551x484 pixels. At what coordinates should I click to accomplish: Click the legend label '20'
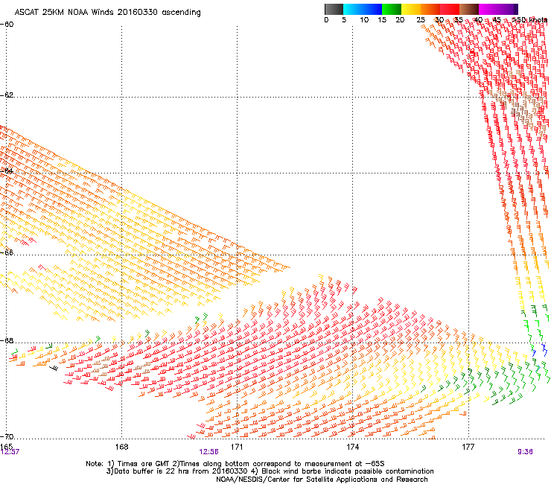coord(400,20)
